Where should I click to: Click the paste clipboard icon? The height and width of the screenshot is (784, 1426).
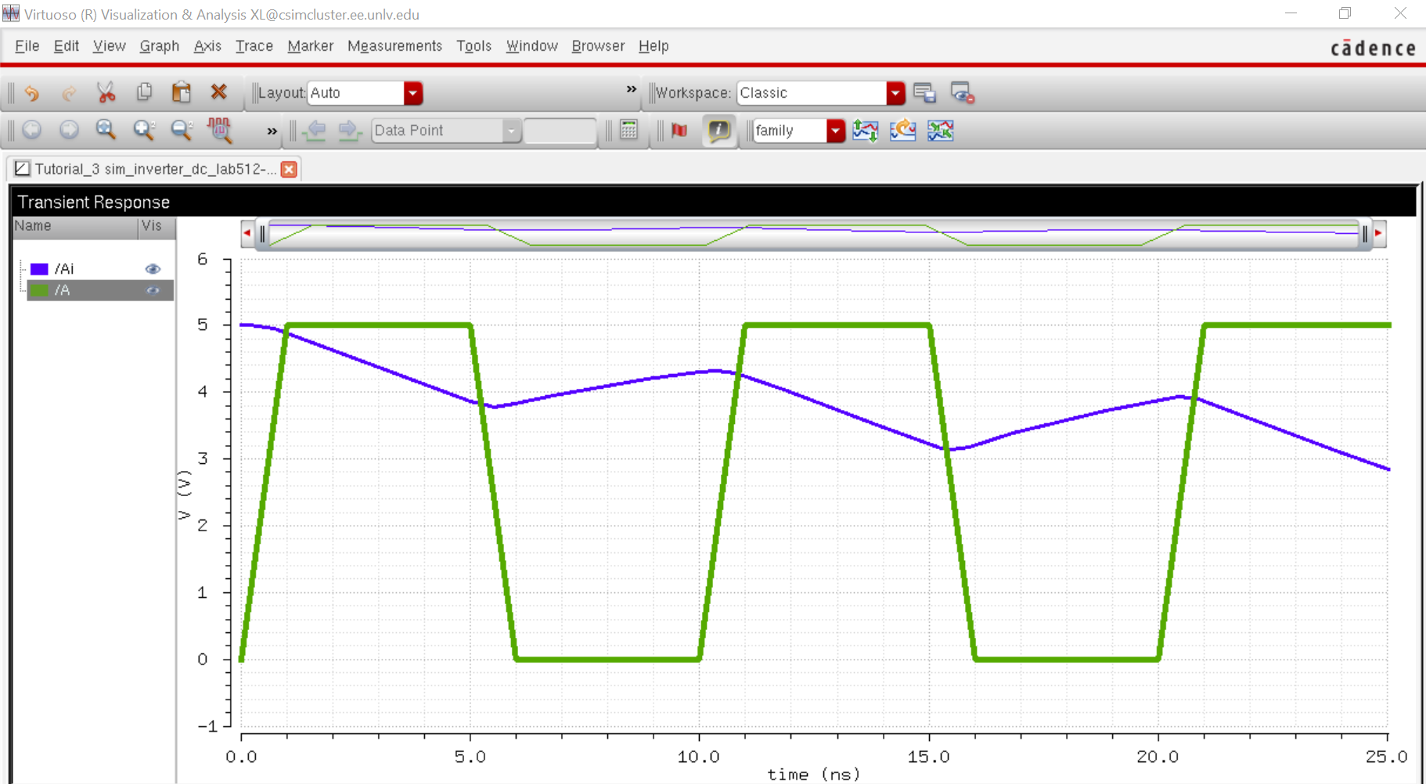181,92
